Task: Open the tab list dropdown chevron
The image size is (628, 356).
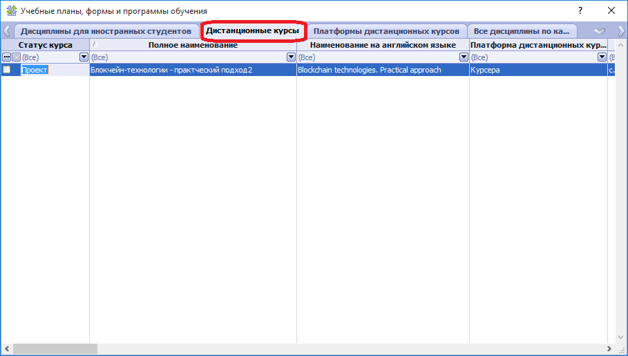Action: tap(599, 31)
